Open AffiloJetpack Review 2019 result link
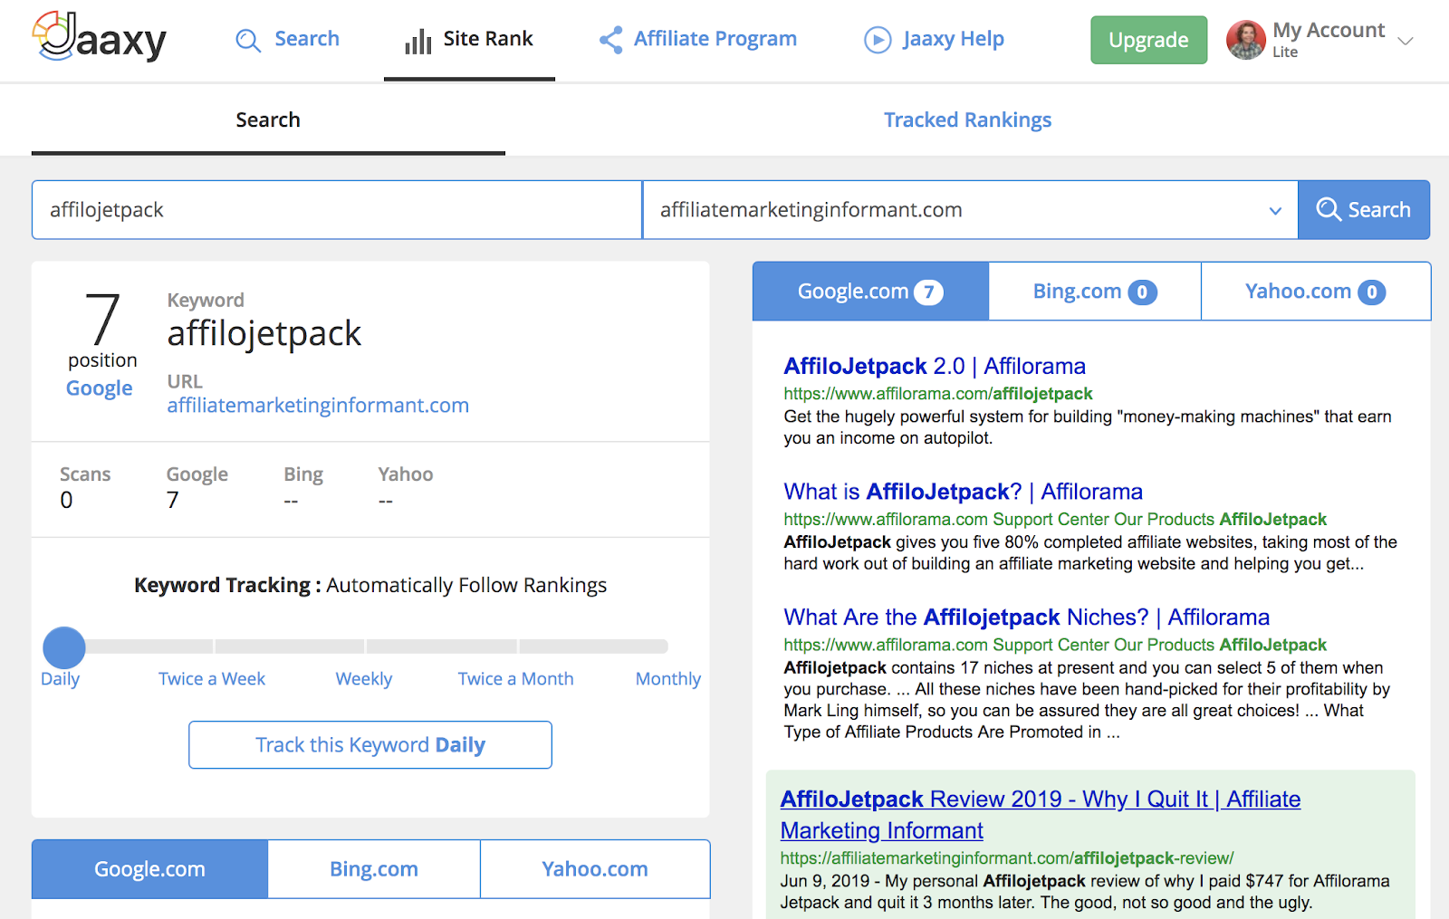 1041,815
